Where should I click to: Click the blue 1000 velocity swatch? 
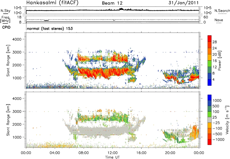[210, 98]
